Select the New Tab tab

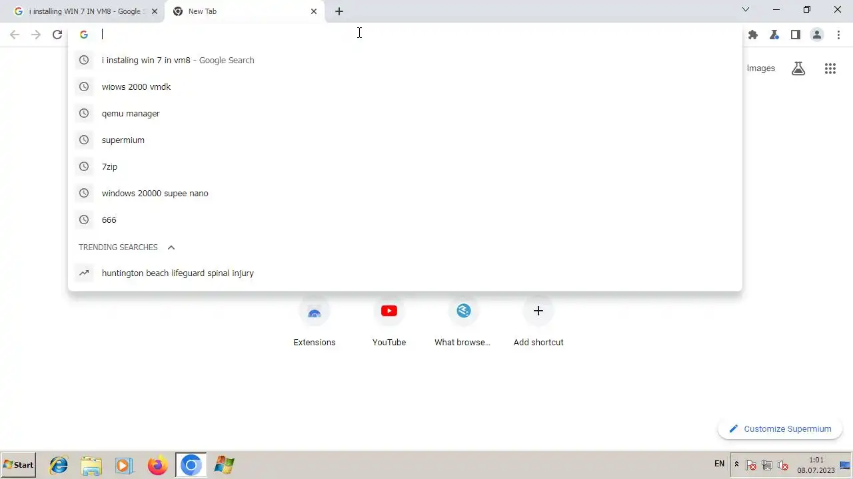pos(245,11)
